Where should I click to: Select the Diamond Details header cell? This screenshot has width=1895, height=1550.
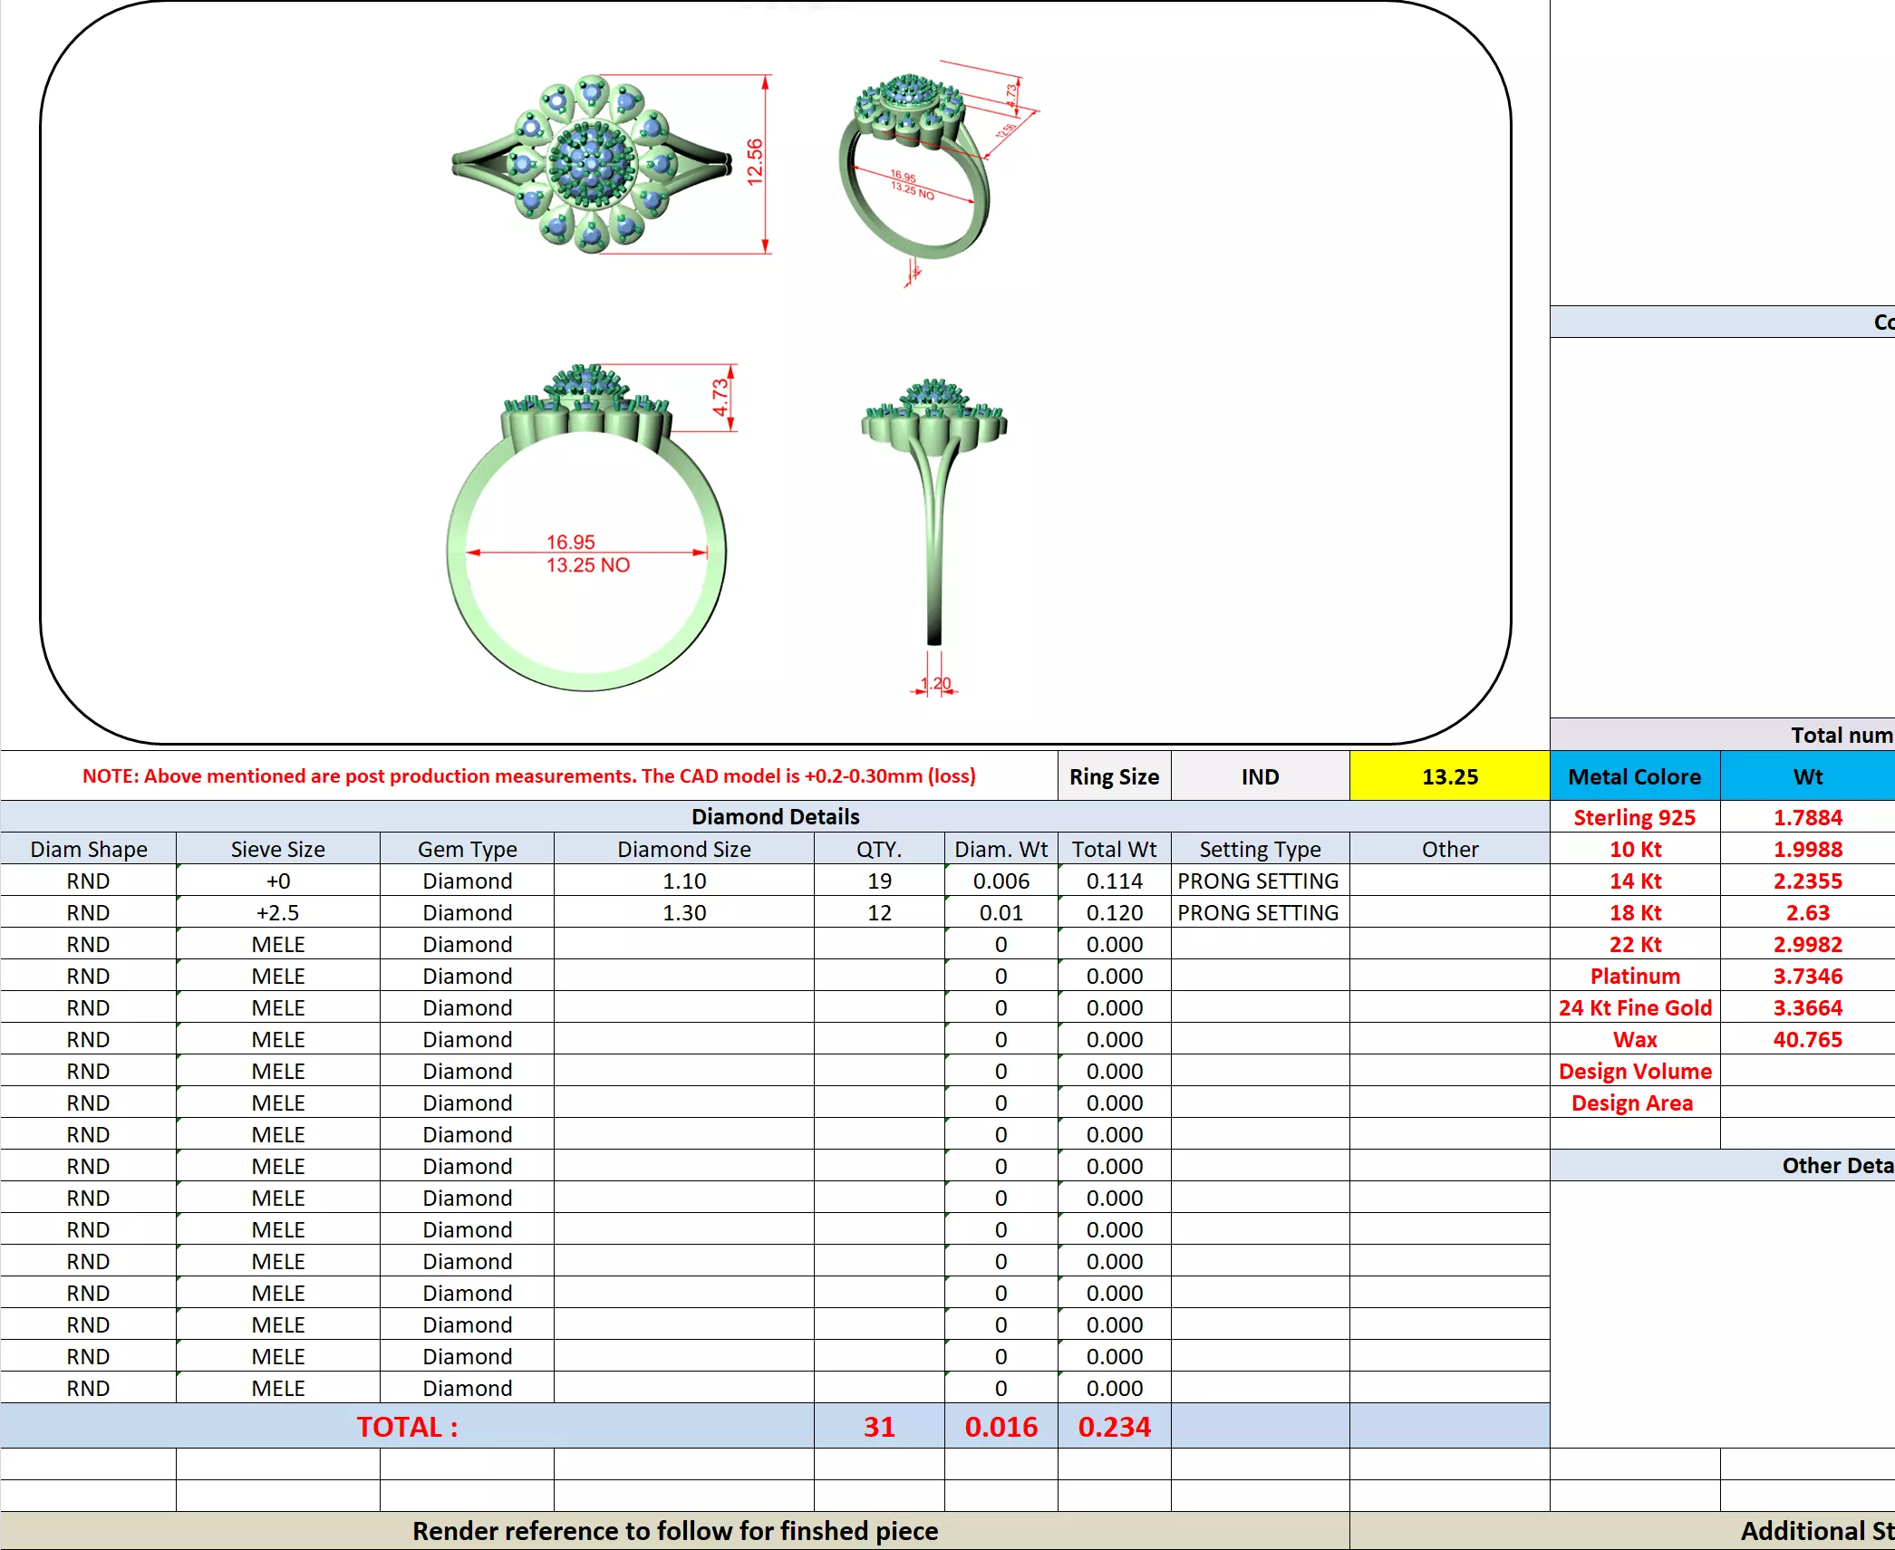click(775, 816)
